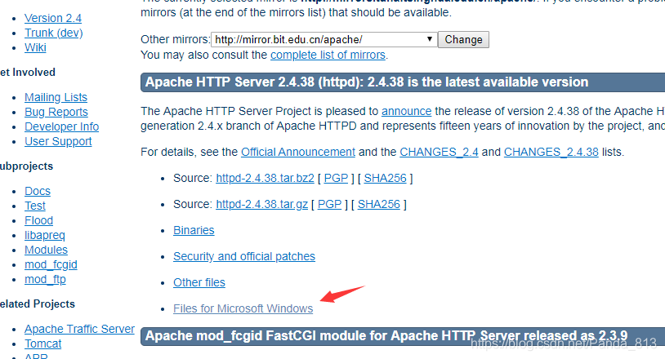The height and width of the screenshot is (359, 665).
Task: Download httpd-2.4.38.tar.gz source
Action: point(261,204)
